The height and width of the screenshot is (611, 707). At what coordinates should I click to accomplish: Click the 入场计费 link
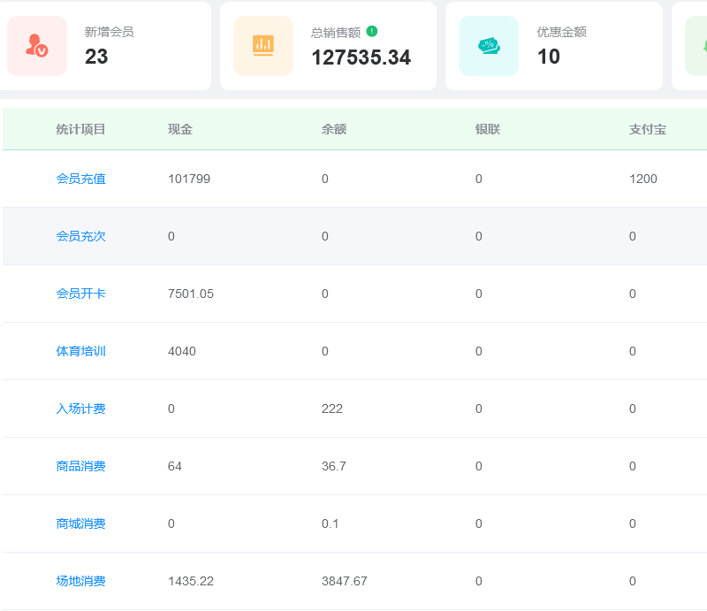click(x=80, y=409)
